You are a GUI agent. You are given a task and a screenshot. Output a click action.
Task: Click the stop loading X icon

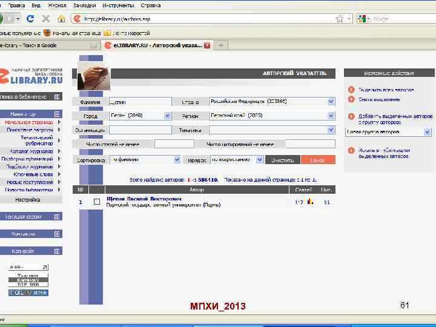tap(46, 19)
